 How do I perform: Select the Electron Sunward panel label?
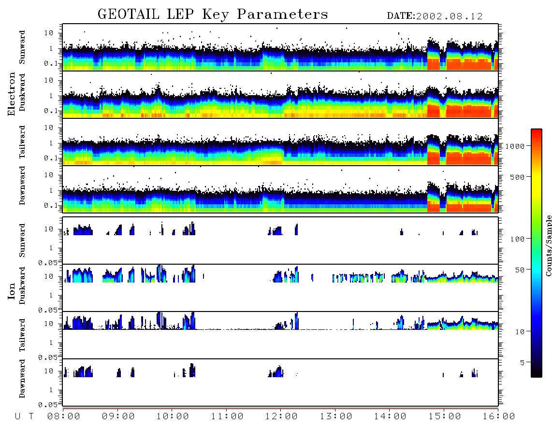(x=22, y=47)
